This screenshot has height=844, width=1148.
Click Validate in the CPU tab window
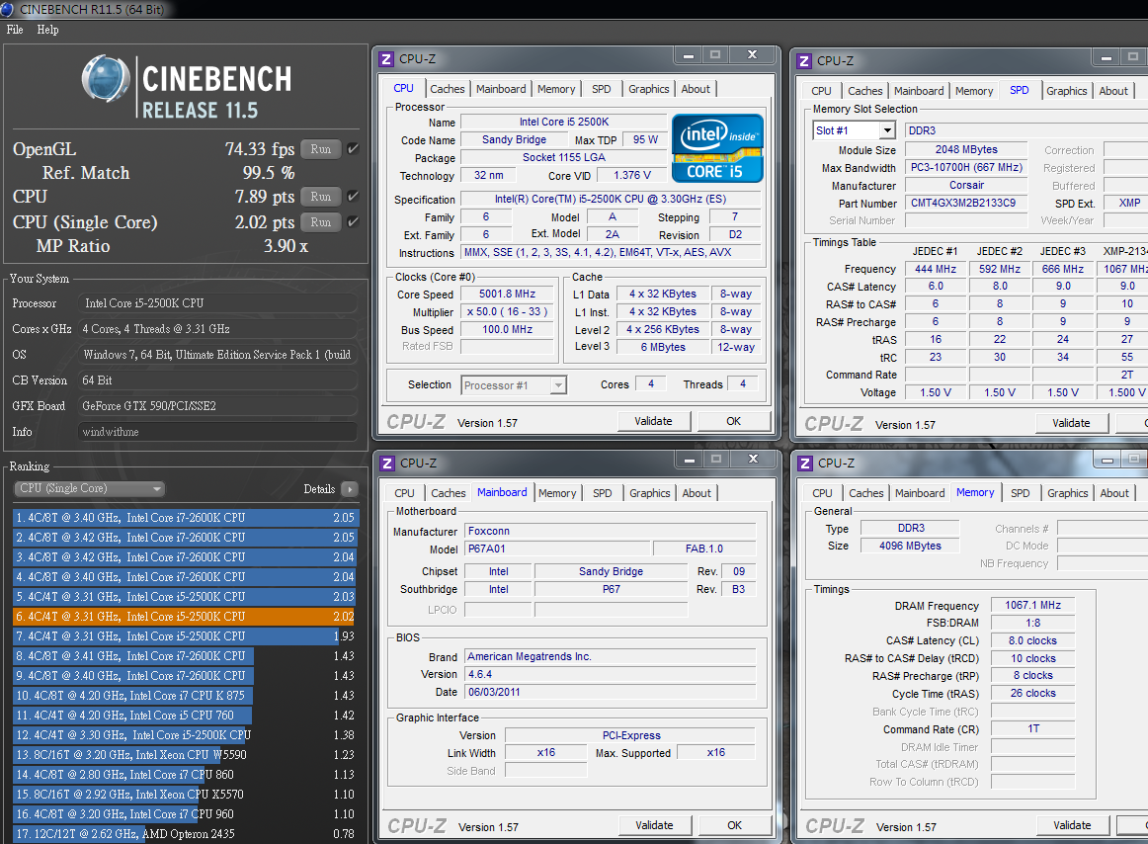click(653, 421)
